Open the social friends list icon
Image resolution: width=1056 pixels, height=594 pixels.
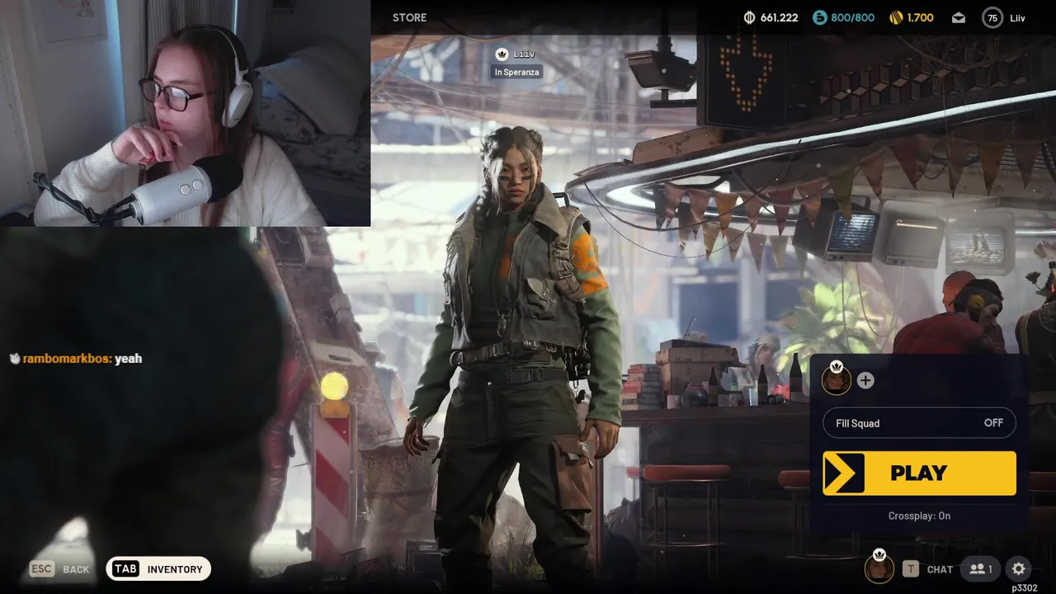tap(981, 568)
